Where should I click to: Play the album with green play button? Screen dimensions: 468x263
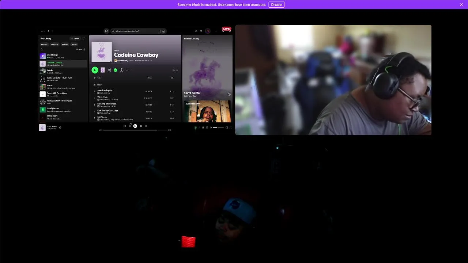click(x=95, y=70)
